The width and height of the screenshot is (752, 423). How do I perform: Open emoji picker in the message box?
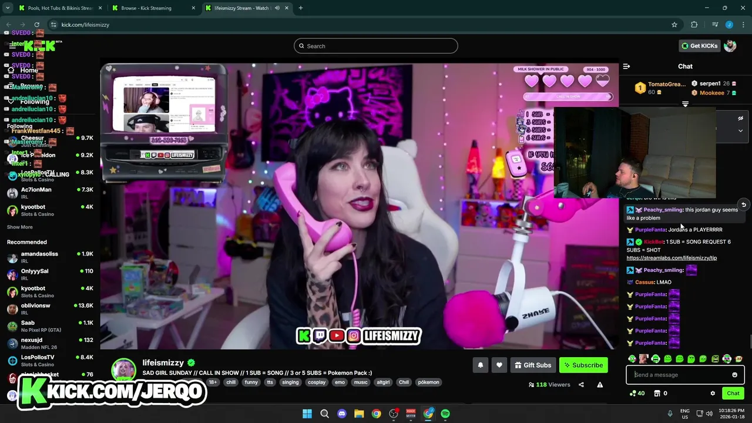point(734,375)
